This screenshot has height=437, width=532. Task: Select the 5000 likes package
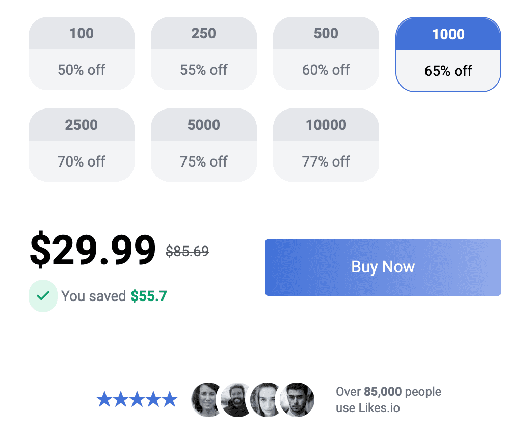click(204, 145)
